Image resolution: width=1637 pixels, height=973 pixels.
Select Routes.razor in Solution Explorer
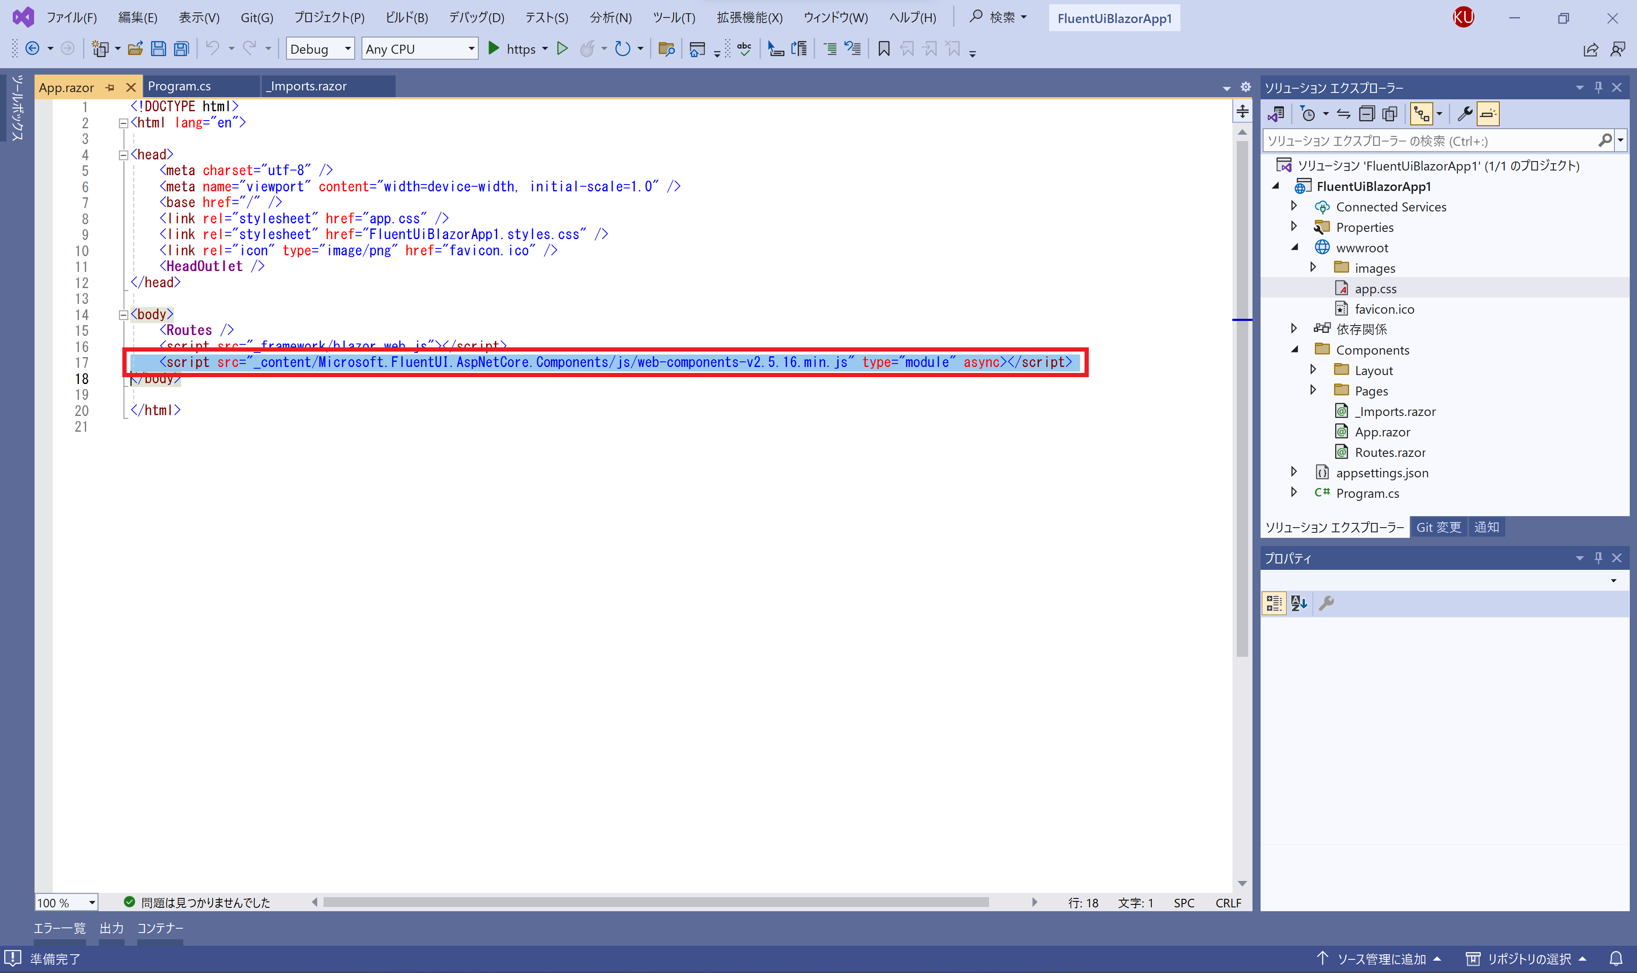tap(1390, 453)
